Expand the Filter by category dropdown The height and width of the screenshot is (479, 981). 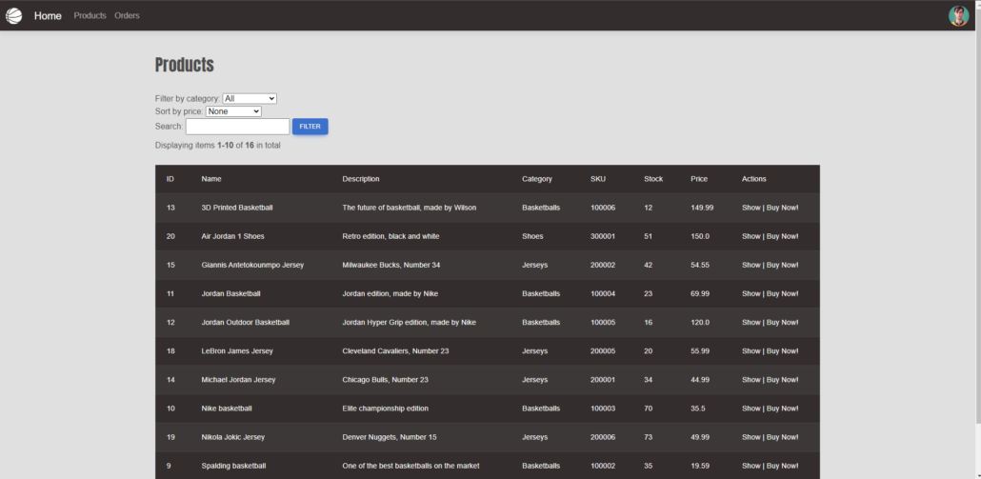click(250, 99)
